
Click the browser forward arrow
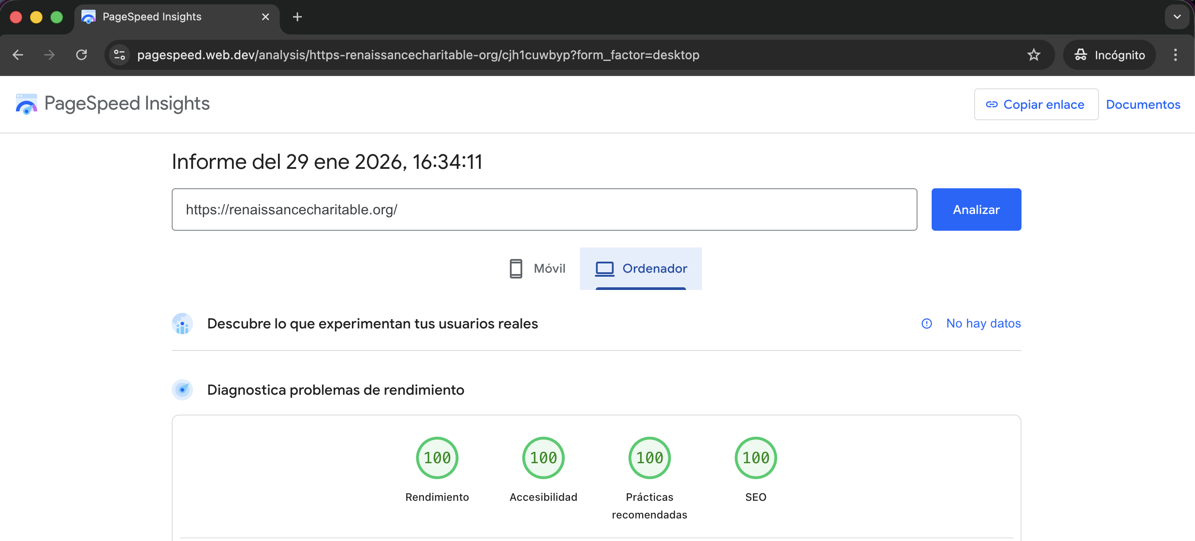pyautogui.click(x=49, y=55)
